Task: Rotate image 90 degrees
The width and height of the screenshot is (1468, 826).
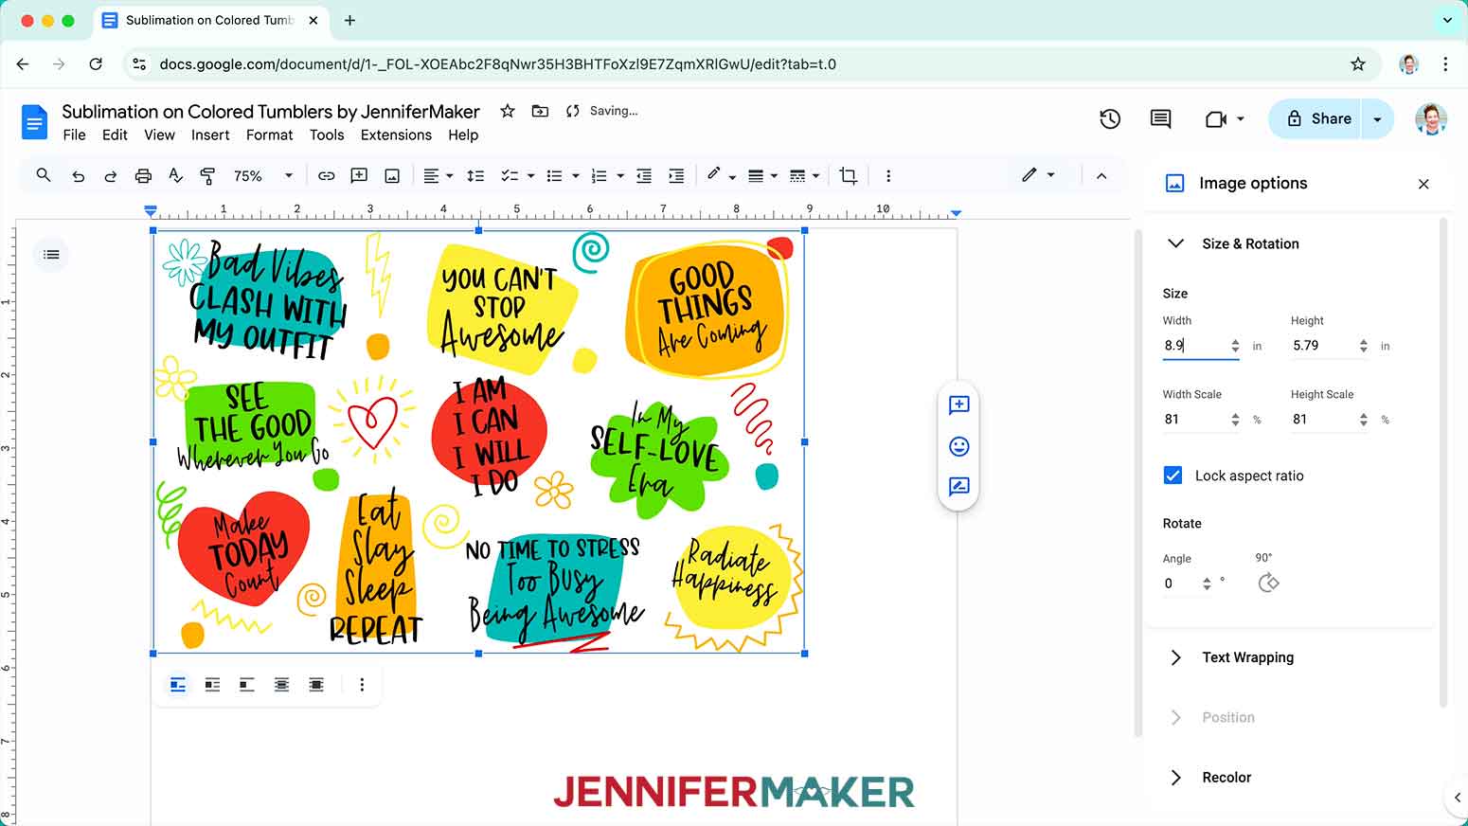Action: [x=1268, y=583]
